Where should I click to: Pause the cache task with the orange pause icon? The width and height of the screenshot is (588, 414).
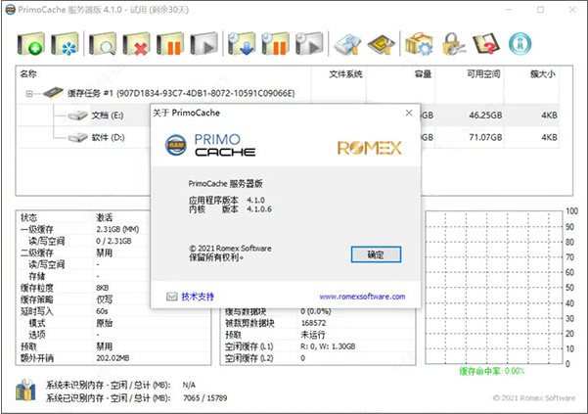click(170, 44)
